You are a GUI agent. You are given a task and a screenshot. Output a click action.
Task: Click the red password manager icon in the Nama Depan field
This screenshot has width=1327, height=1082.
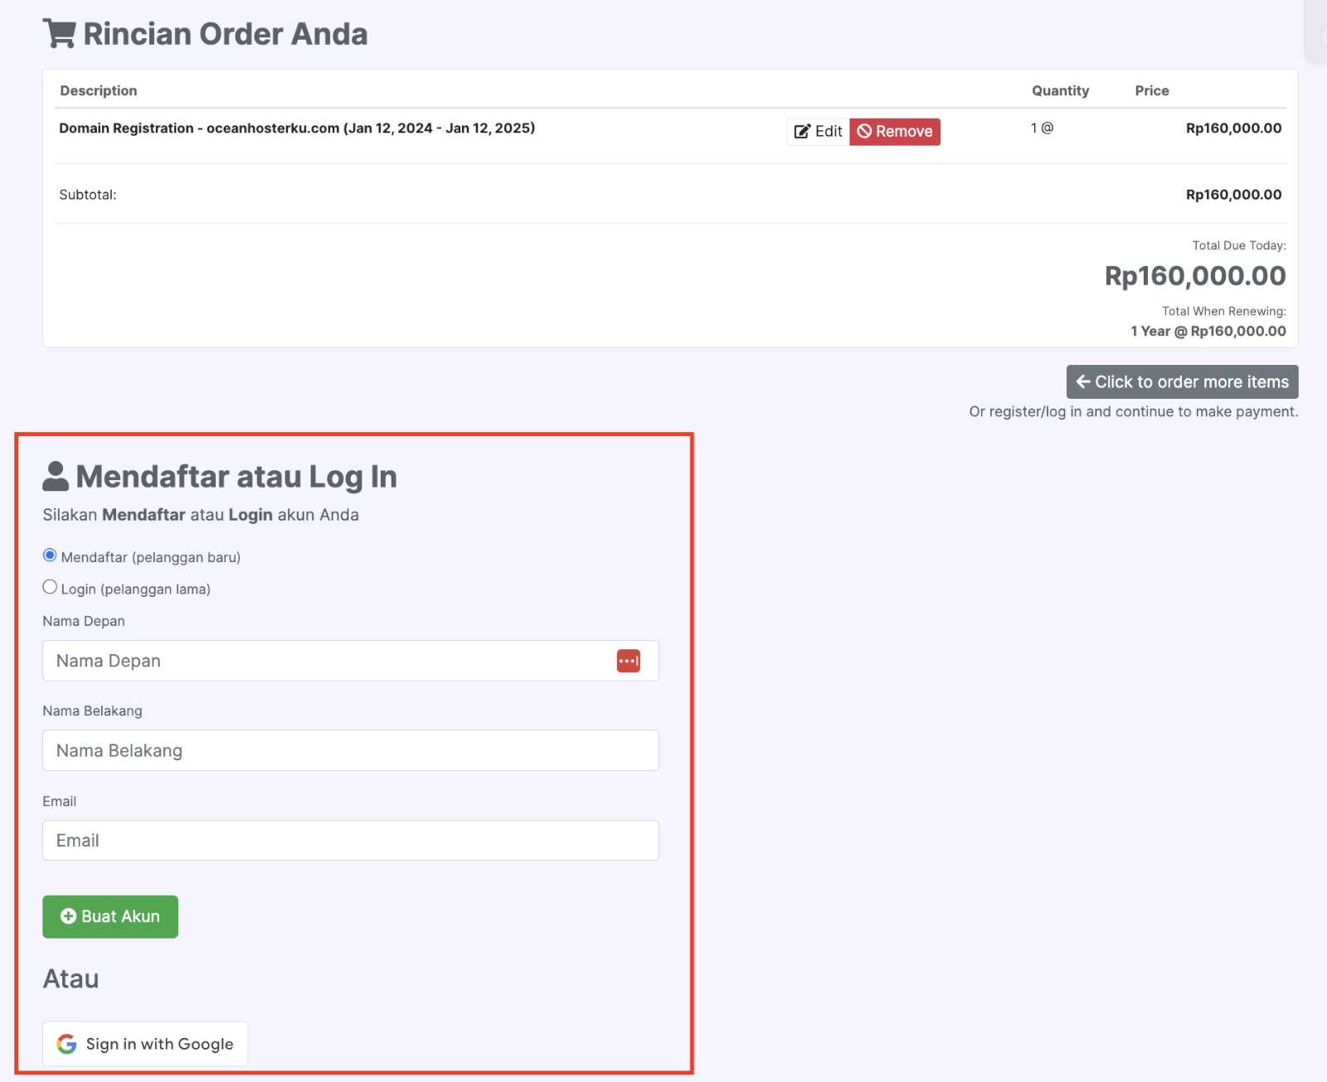tap(629, 661)
